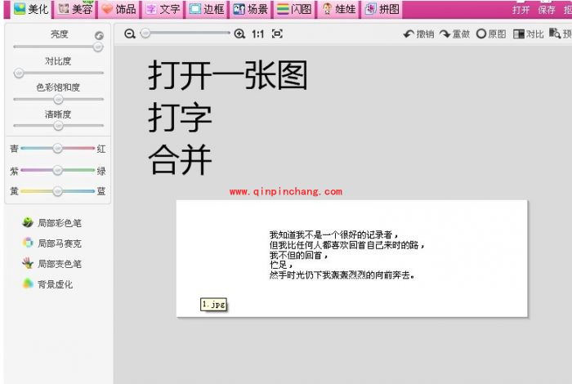This screenshot has height=384, width=572.
Task: Click the 亮度 brightness slider handle
Action: click(98, 47)
